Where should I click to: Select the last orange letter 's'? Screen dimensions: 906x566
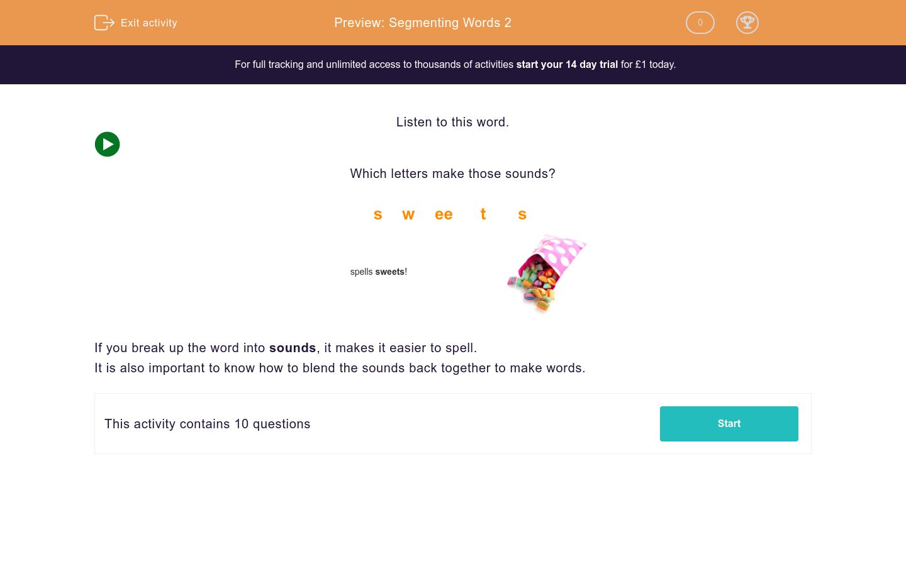click(x=522, y=214)
